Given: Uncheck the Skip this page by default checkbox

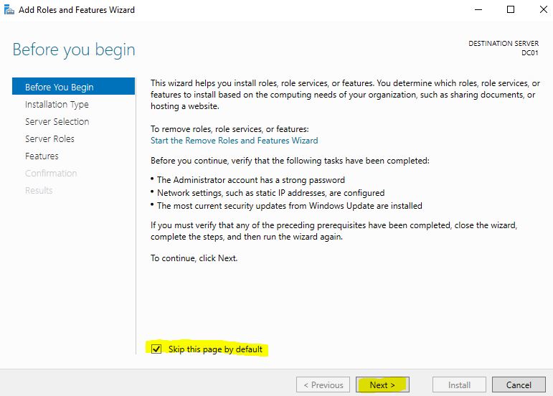Looking at the screenshot, I should point(156,349).
